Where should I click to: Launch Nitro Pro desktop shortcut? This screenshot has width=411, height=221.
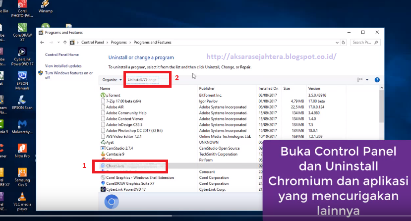tap(22, 151)
